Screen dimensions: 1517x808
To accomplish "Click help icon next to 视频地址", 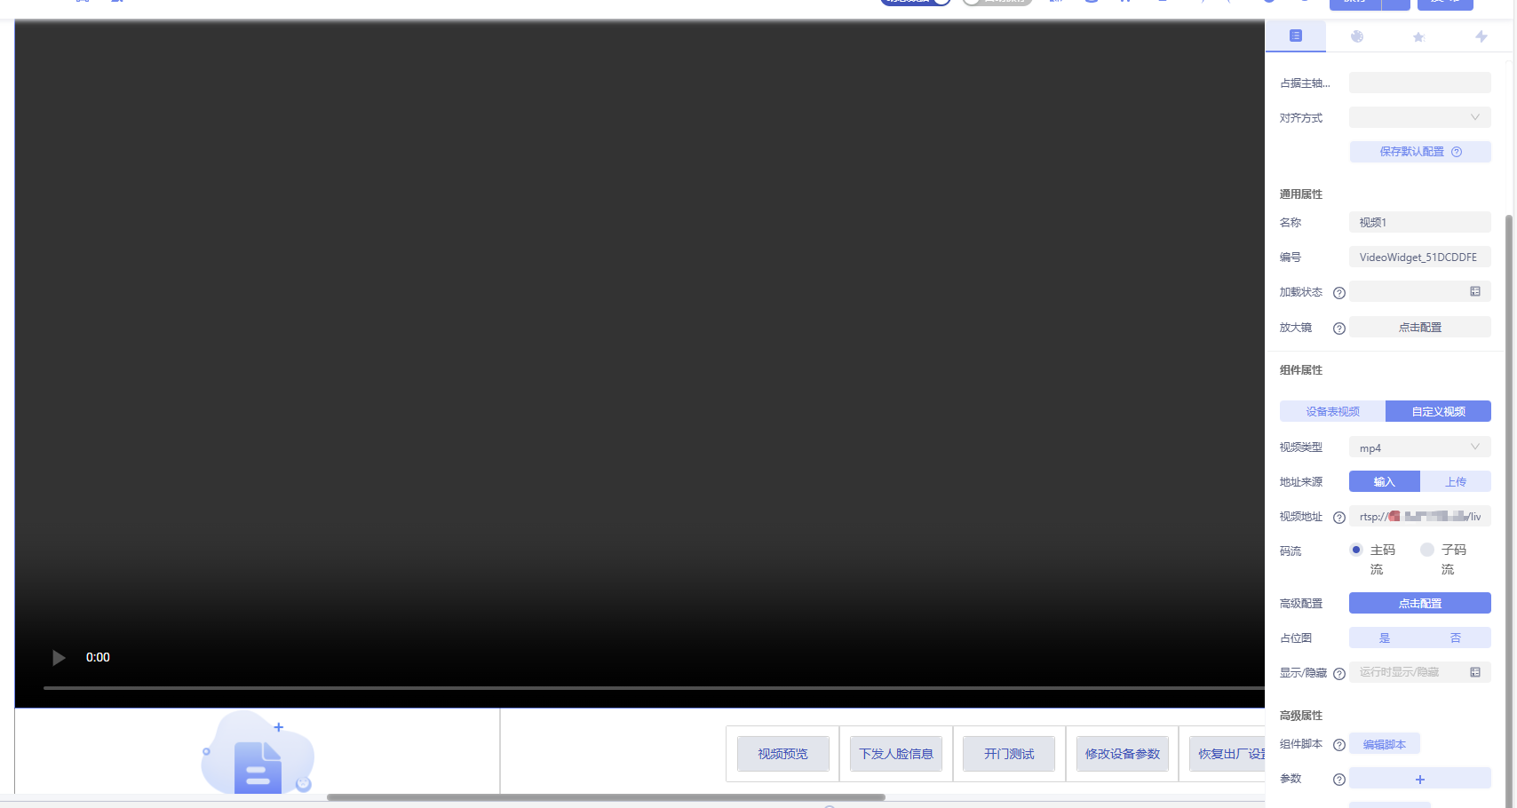I will pos(1339,518).
